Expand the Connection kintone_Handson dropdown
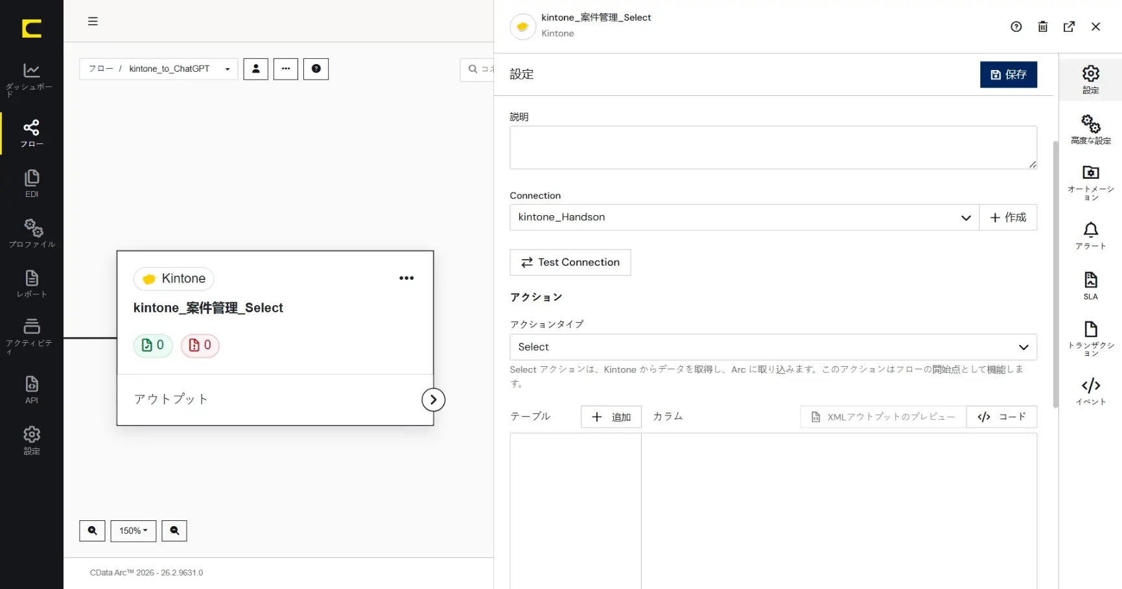 (x=745, y=218)
